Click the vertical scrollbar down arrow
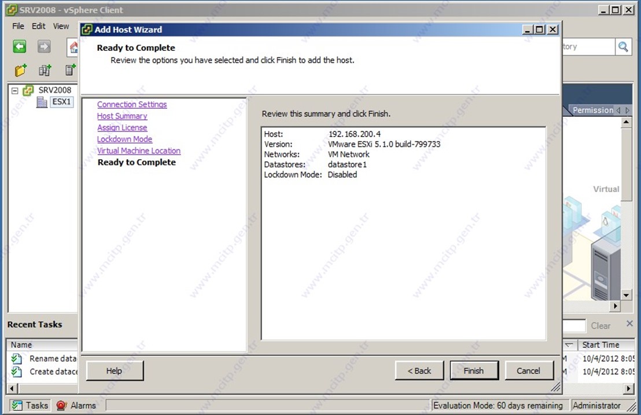The height and width of the screenshot is (415, 641). (x=626, y=295)
